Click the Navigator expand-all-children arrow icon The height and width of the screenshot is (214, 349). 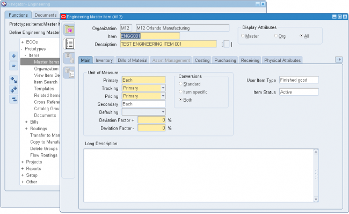point(13,80)
